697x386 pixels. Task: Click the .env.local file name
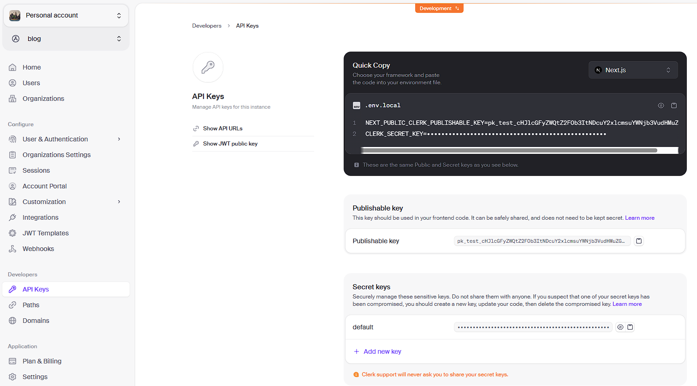tap(383, 105)
